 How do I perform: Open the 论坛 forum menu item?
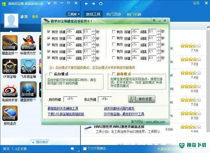[196, 3]
